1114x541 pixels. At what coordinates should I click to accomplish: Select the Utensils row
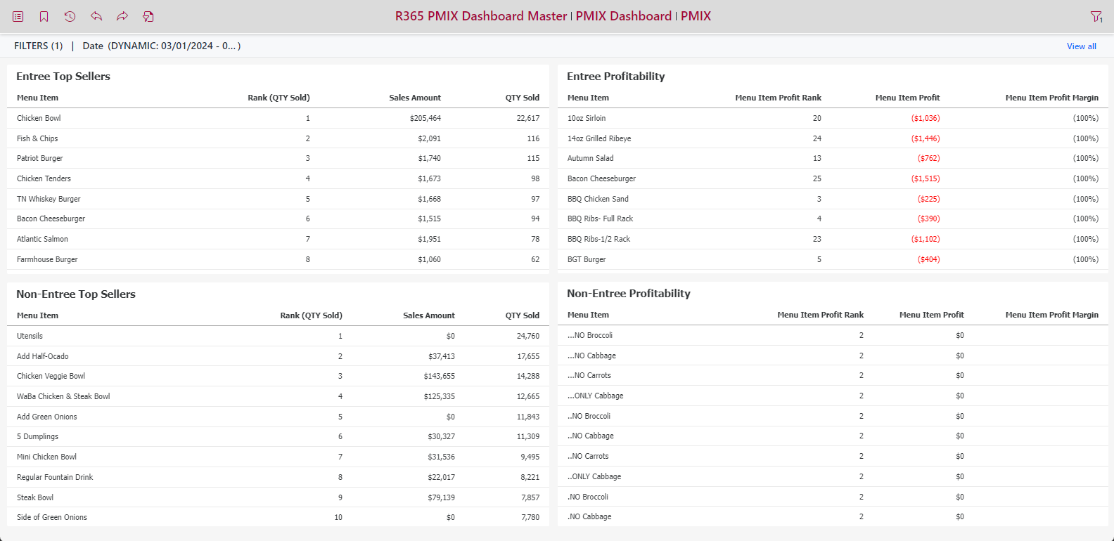pos(278,336)
